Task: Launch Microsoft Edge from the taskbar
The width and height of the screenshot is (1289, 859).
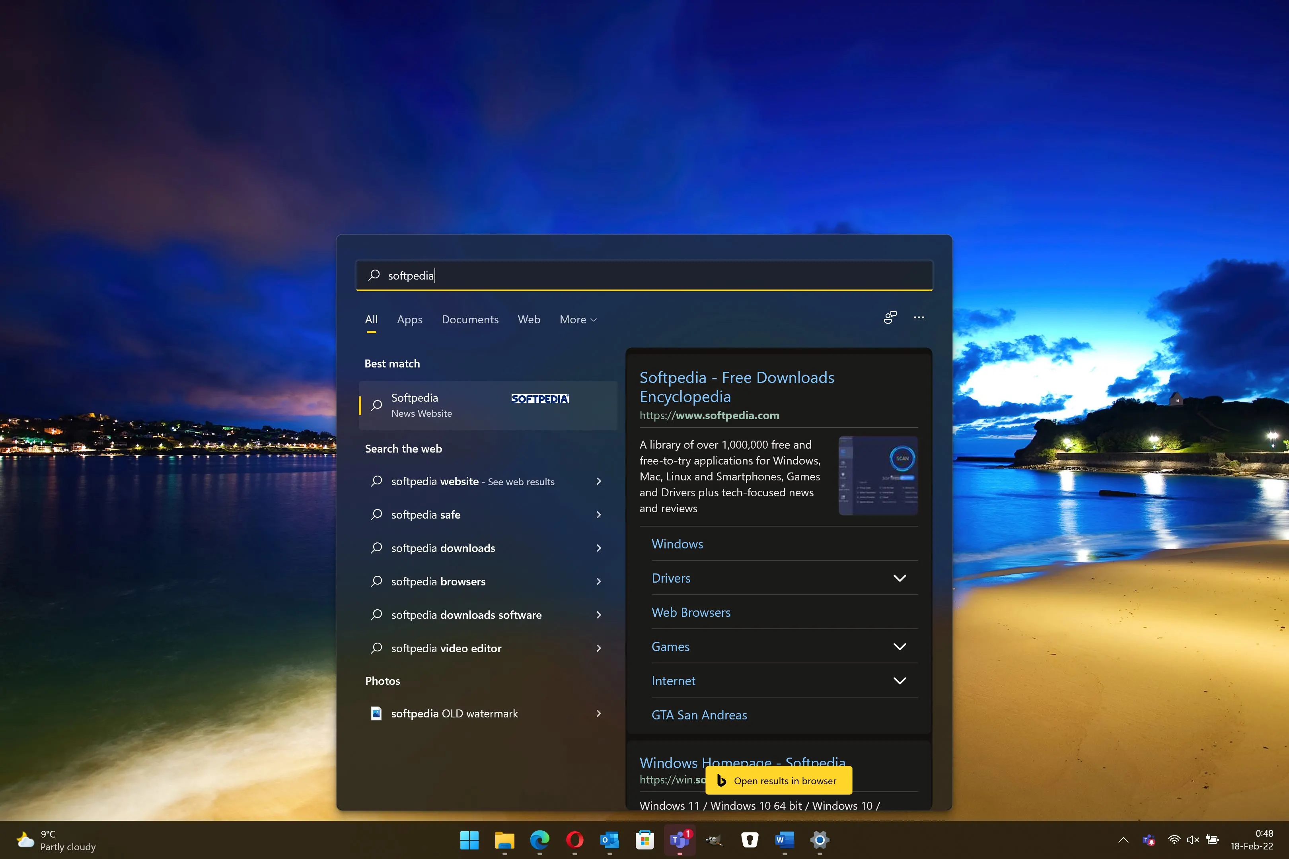Action: point(539,840)
